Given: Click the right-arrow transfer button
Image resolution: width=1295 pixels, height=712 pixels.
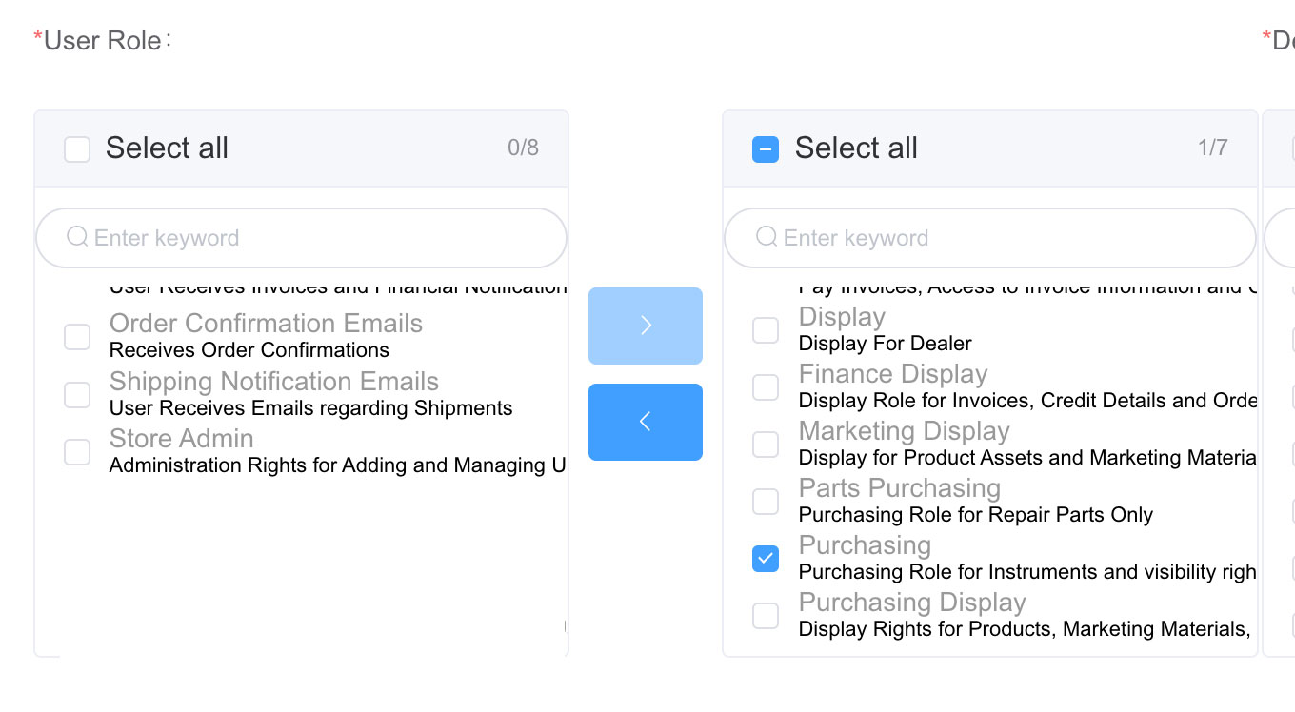Looking at the screenshot, I should pos(645,326).
